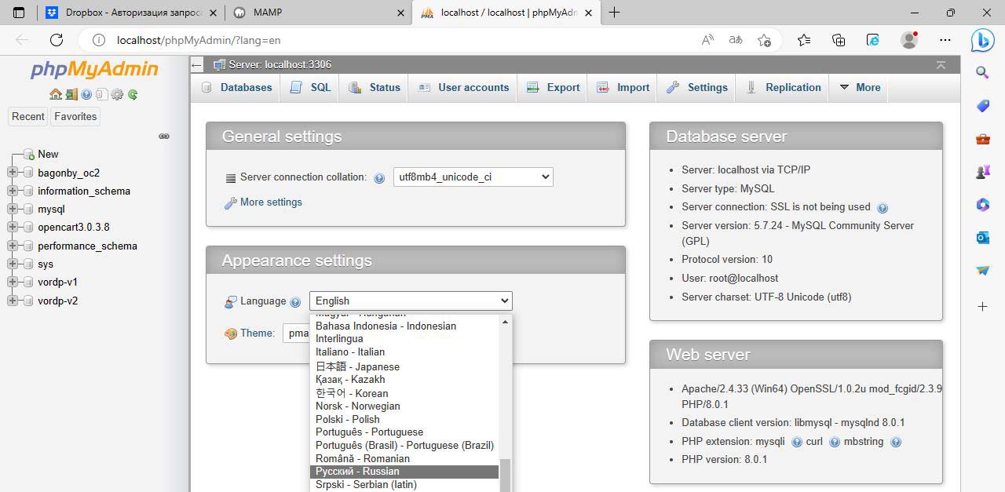Click the help icon beside Server connection collation
This screenshot has width=1005, height=492.
(x=379, y=178)
